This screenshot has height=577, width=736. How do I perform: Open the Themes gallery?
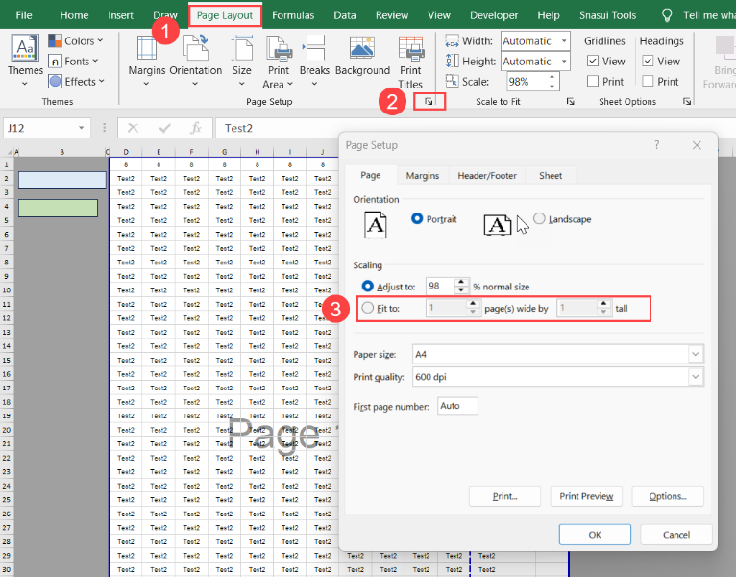(x=25, y=55)
